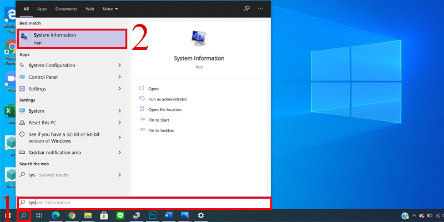444x222 pixels.
Task: Show hidden icons in the system tray
Action: tap(414, 216)
